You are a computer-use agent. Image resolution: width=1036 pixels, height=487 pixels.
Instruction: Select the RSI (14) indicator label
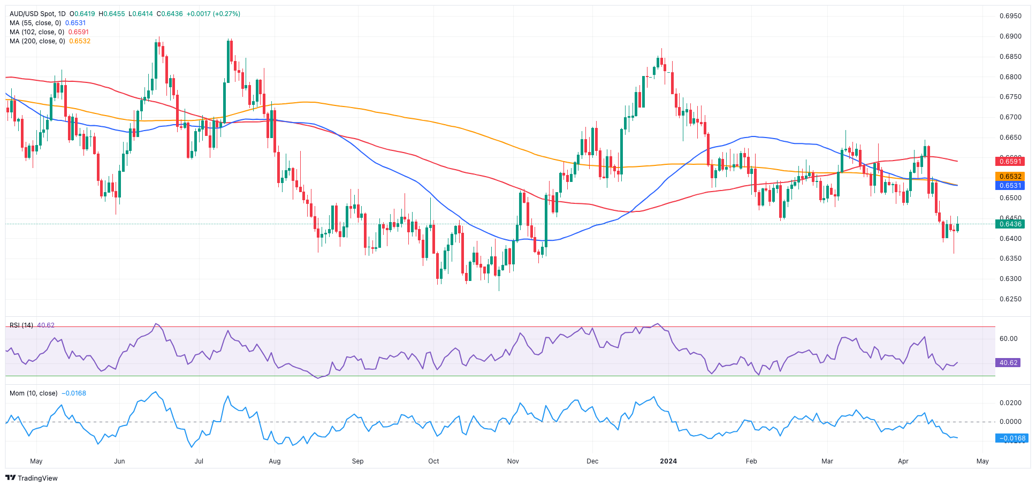point(21,325)
